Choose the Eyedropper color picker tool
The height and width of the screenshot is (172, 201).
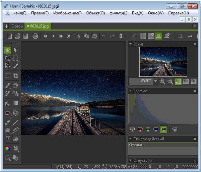click(15, 66)
